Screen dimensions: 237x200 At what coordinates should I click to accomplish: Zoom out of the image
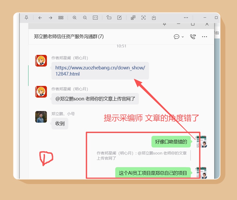pos(85,18)
